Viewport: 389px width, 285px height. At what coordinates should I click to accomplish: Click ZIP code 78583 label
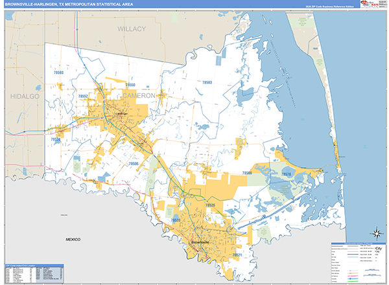point(207,82)
